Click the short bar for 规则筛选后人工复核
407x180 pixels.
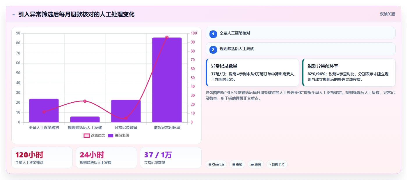[85, 119]
